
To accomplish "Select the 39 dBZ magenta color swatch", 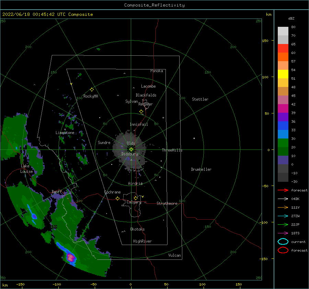I will 283,109.
